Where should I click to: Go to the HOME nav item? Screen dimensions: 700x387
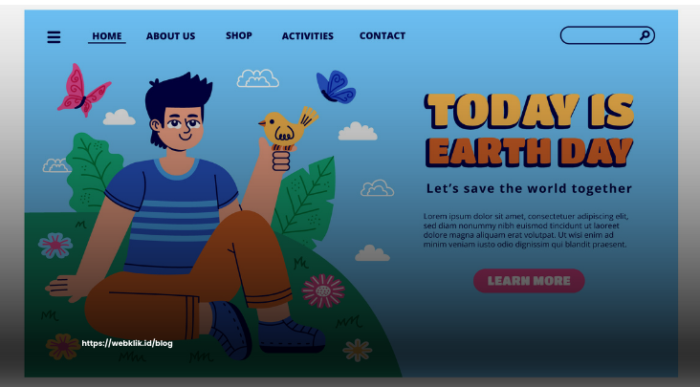pyautogui.click(x=107, y=36)
